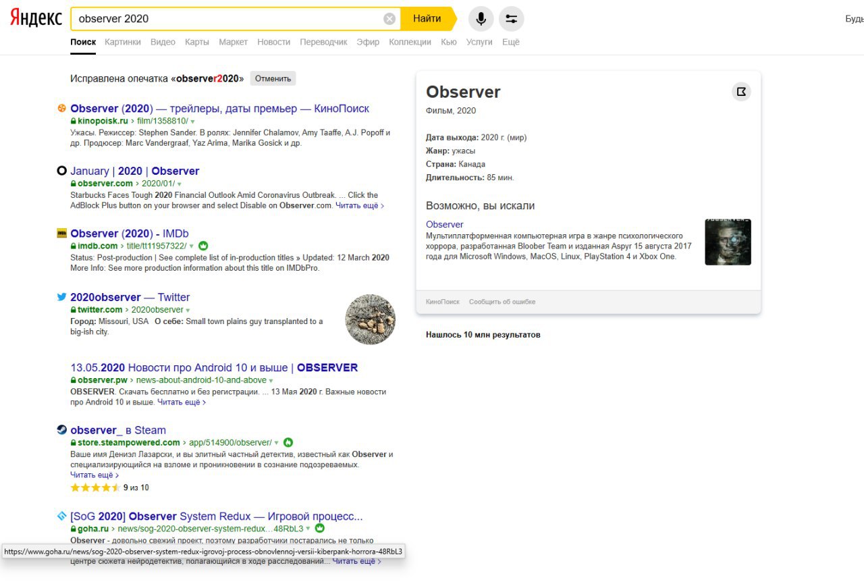Open the Переводчик tab
This screenshot has width=864, height=582.
pos(323,42)
